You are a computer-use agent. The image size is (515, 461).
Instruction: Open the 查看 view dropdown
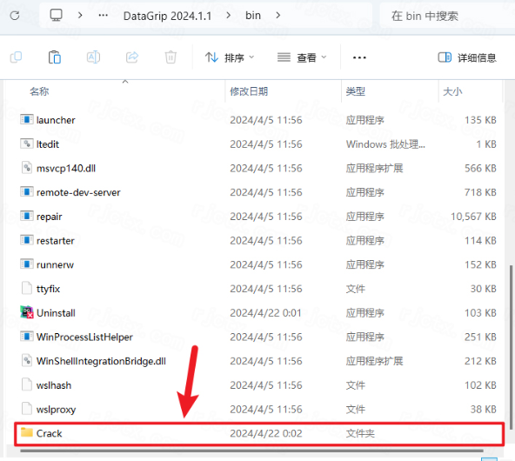click(x=302, y=57)
